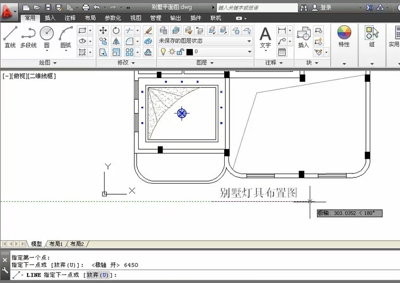Screen dimensions: 400x283
Task: Click the Insert block (插入) tool
Action: (x=303, y=38)
